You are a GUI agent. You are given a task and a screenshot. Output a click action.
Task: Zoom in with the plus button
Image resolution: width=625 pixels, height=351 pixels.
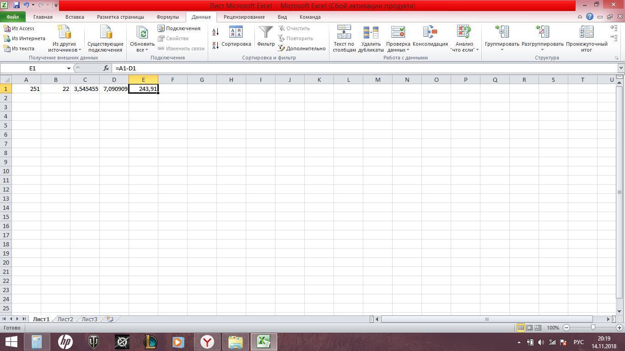point(620,328)
